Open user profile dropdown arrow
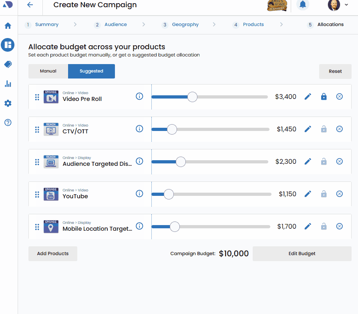Screen dimensions: 358x314 point(346,5)
